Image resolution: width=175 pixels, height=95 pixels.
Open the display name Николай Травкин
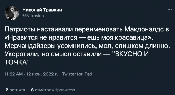(42, 10)
